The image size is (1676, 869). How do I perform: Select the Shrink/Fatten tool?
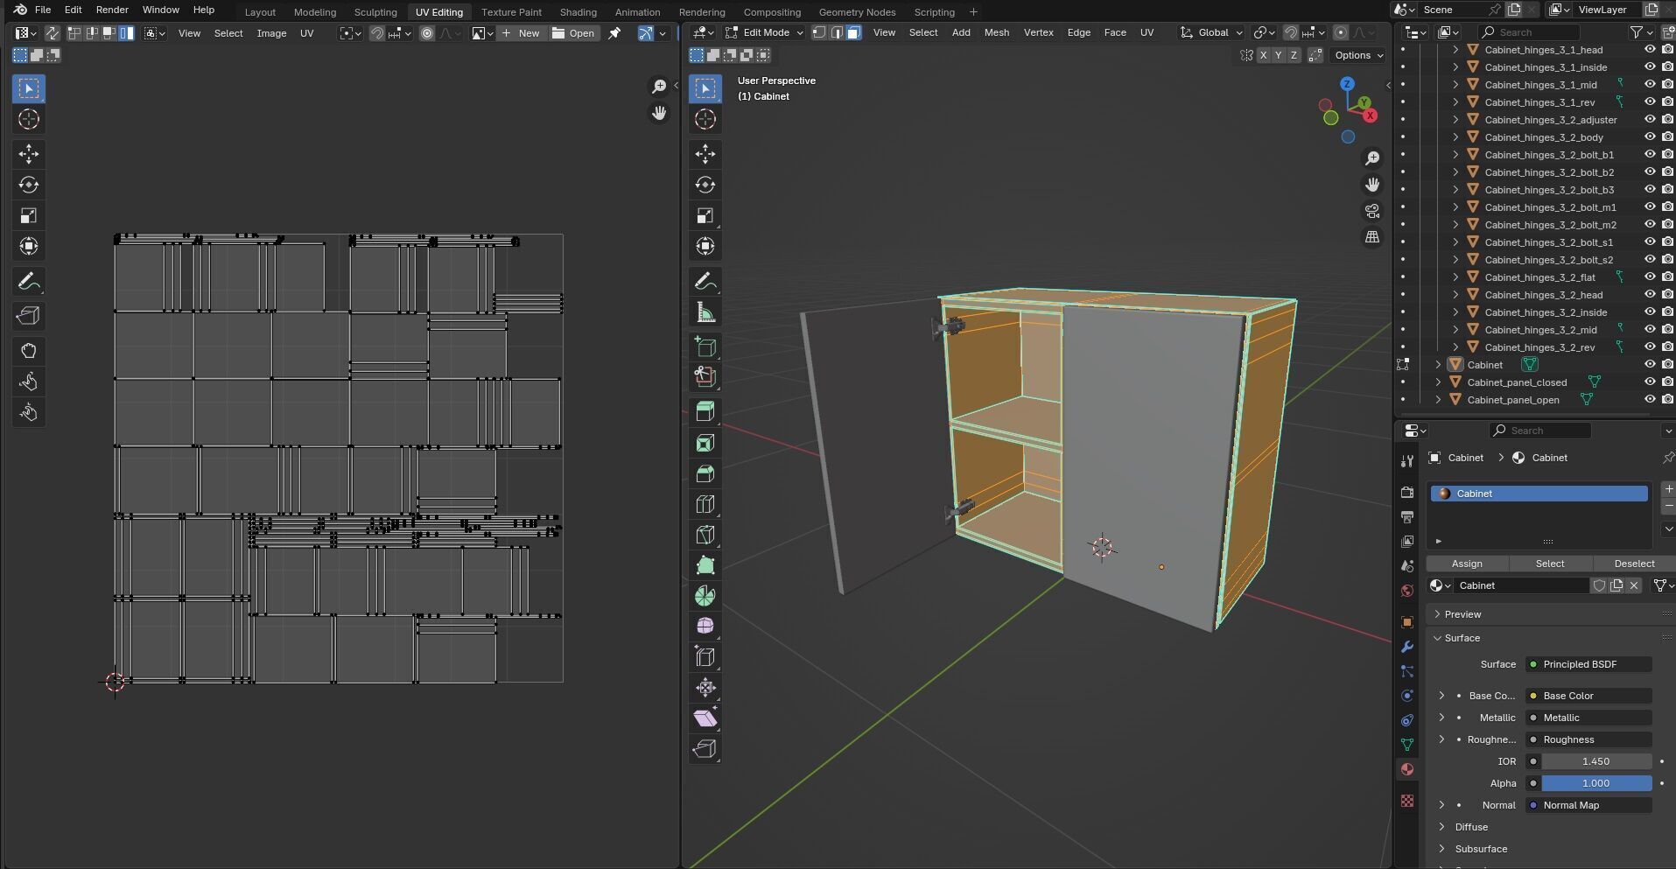705,687
